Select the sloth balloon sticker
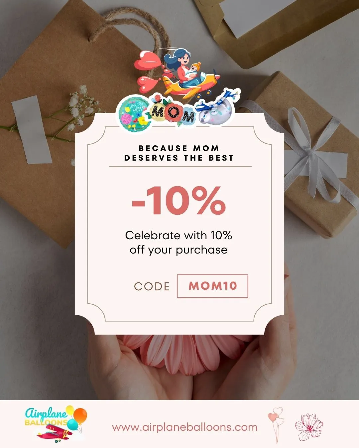359x448 pixels. point(217,106)
